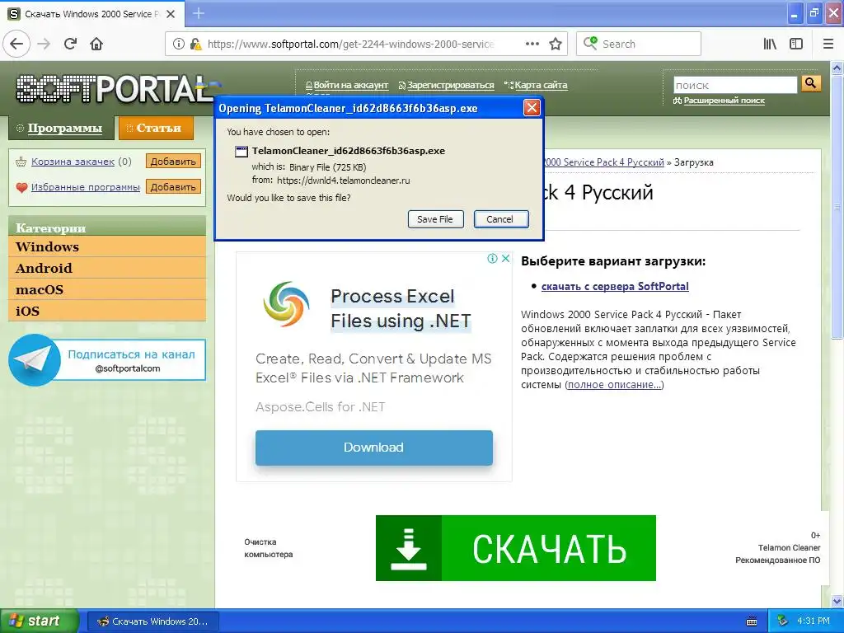The image size is (844, 633).
Task: Click the keyboard icon in system tray
Action: point(752,621)
